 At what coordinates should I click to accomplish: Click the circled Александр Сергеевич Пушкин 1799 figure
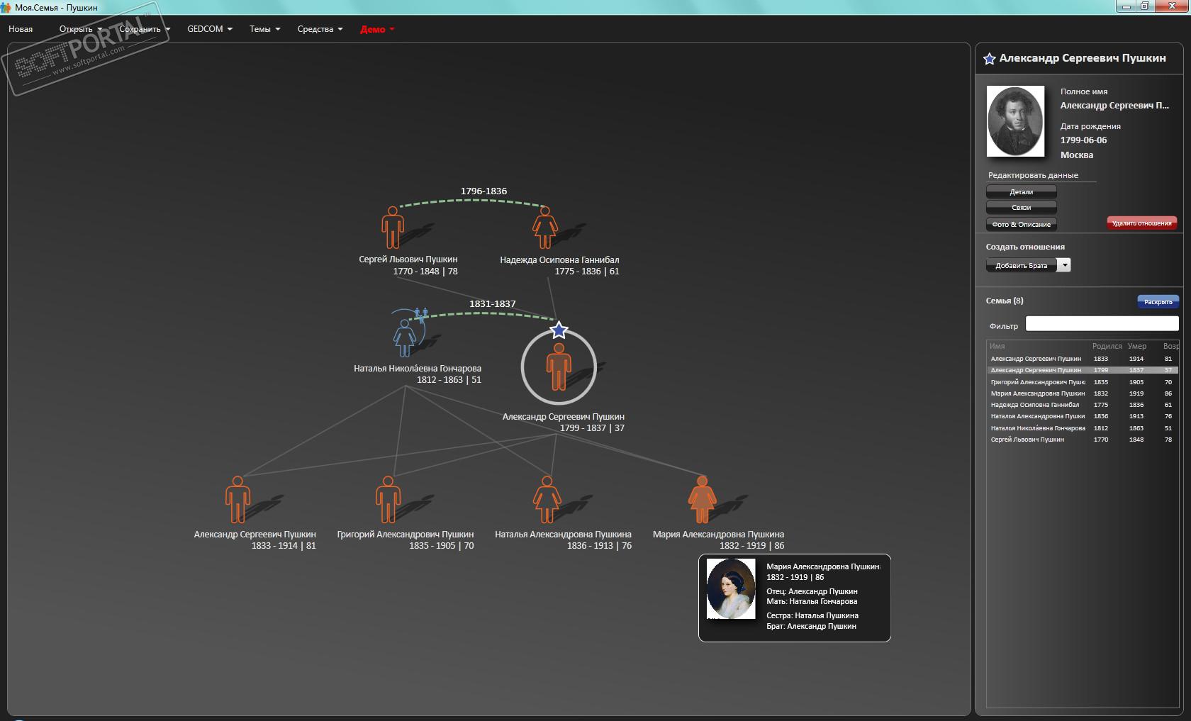(x=559, y=367)
